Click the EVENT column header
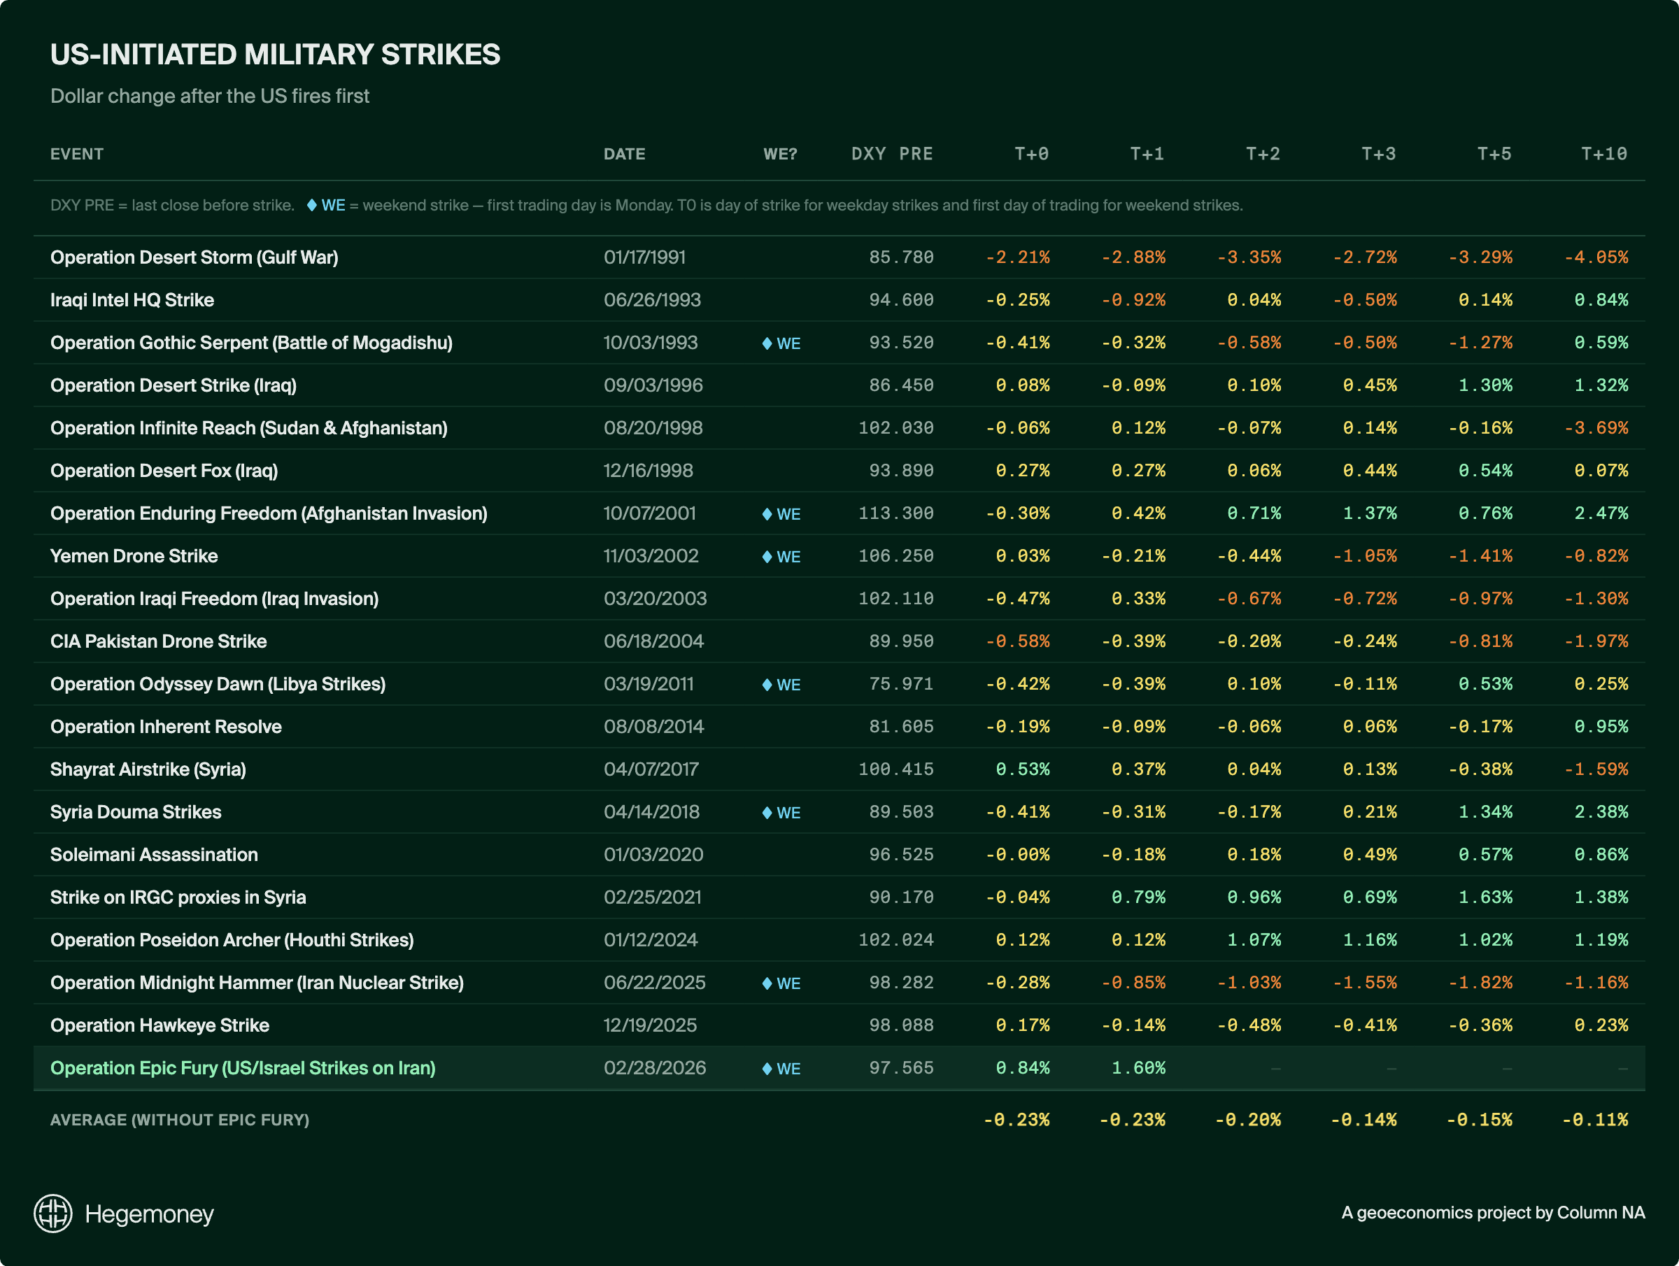Image resolution: width=1679 pixels, height=1266 pixels. [77, 154]
